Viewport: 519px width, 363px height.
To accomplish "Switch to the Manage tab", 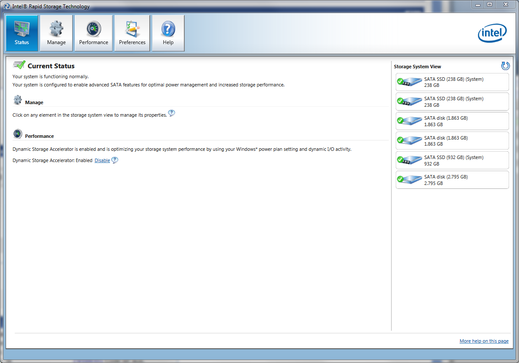I will pos(56,33).
